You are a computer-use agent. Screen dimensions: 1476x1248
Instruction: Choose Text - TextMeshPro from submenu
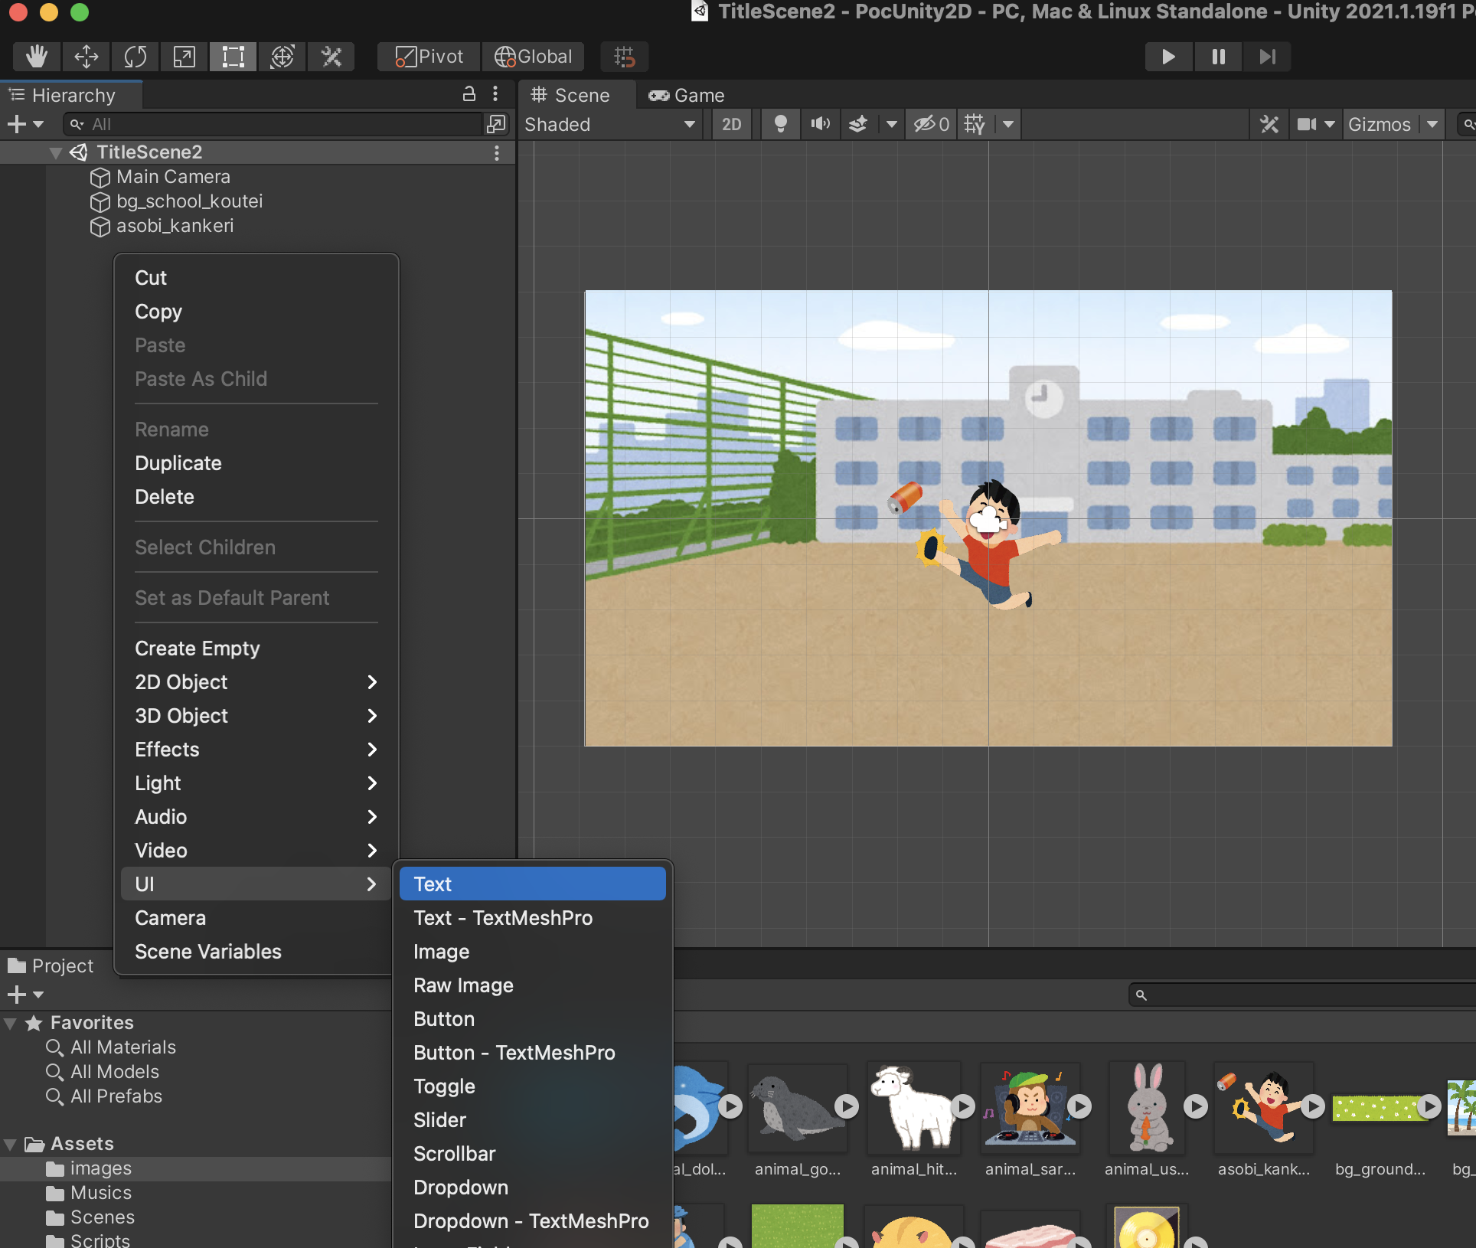coord(503,918)
